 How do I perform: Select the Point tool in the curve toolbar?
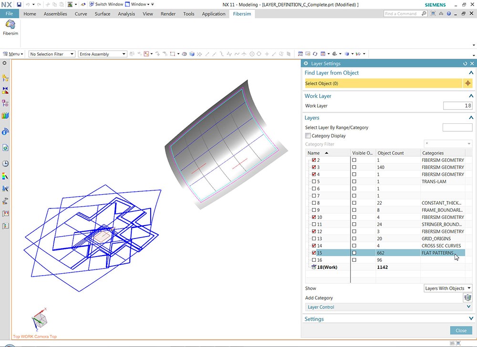(267, 54)
